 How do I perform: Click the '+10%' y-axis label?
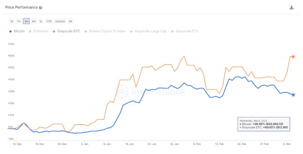point(11,115)
